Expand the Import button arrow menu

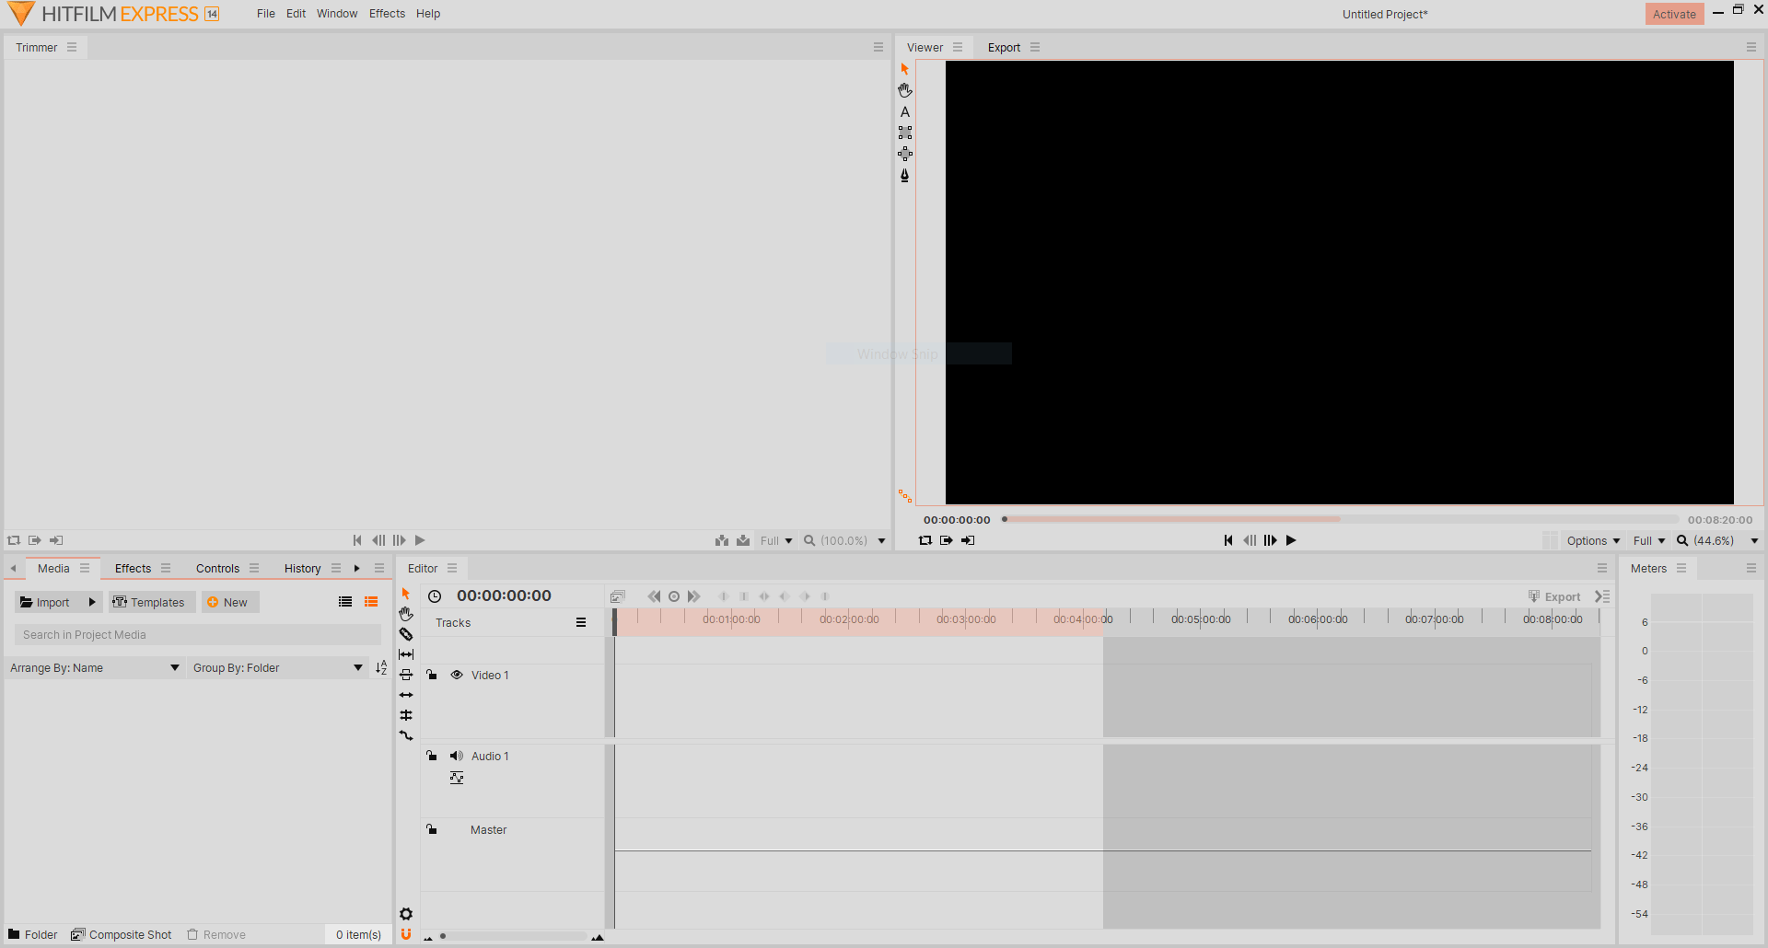point(92,602)
